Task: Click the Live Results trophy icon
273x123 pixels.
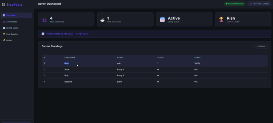Action: coord(4,34)
